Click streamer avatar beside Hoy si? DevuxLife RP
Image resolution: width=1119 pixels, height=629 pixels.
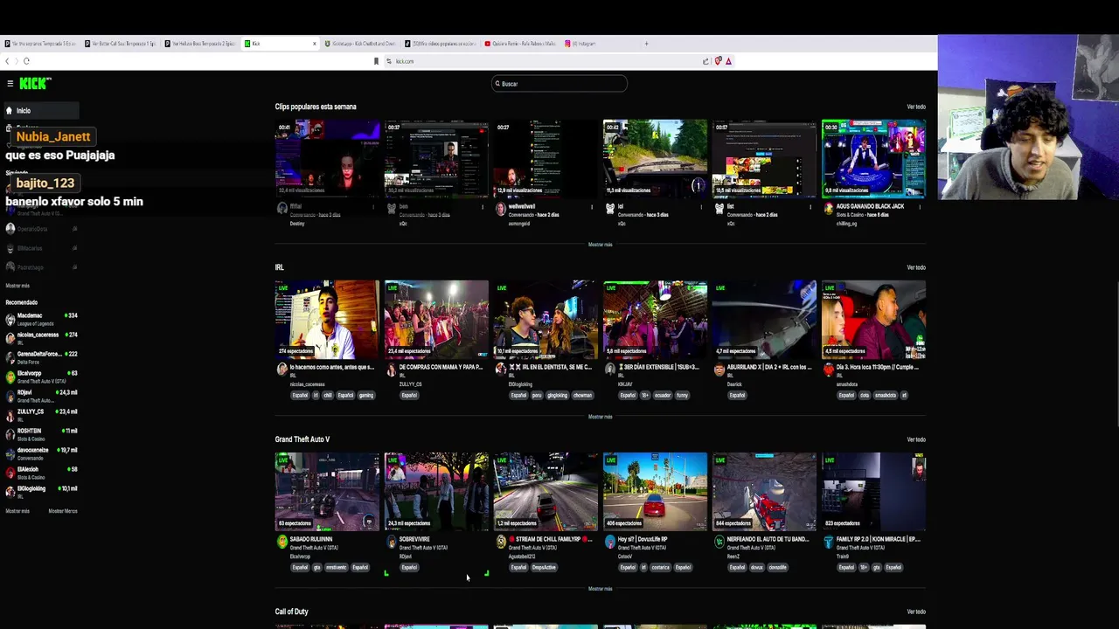point(609,543)
